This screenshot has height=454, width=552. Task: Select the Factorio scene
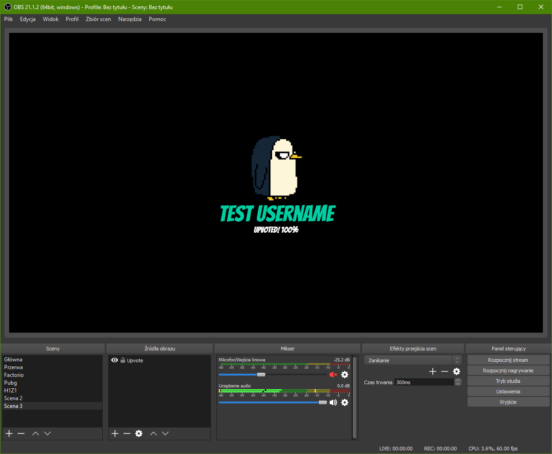pos(52,375)
